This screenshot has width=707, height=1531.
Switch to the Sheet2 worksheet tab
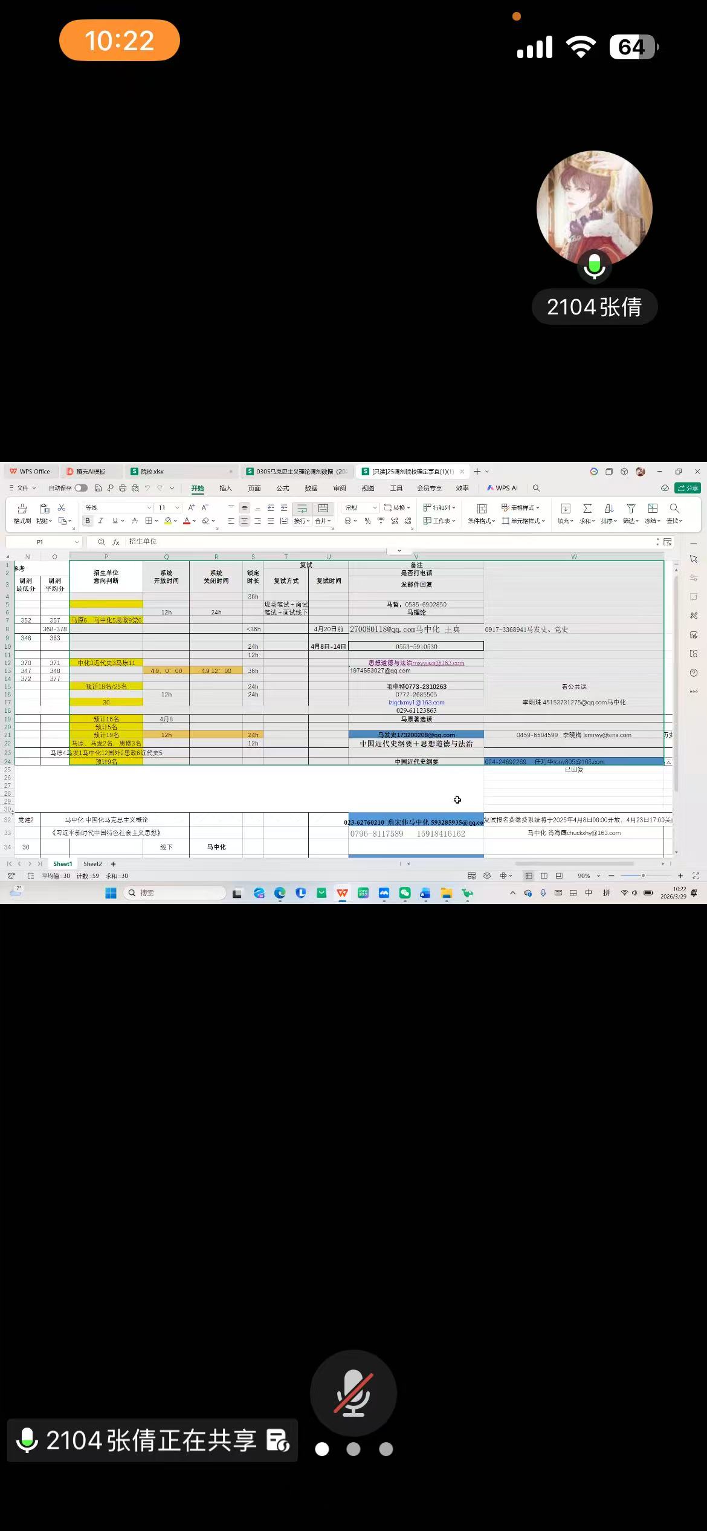click(92, 864)
